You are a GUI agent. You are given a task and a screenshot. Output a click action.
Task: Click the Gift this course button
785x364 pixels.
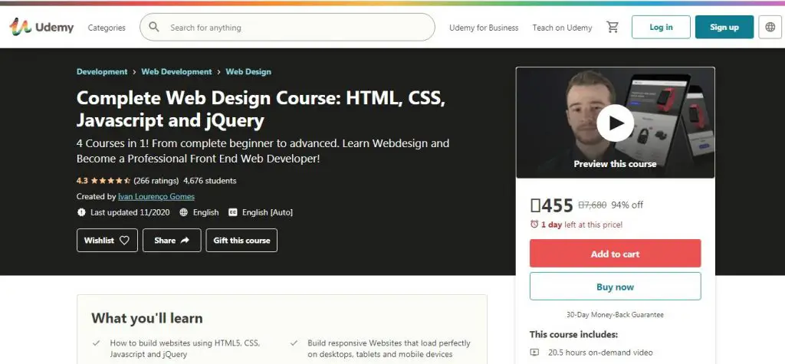tap(241, 241)
